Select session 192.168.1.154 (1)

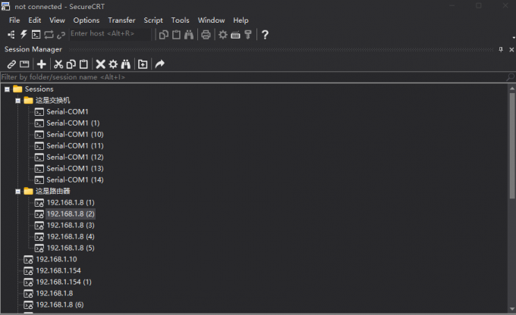64,282
